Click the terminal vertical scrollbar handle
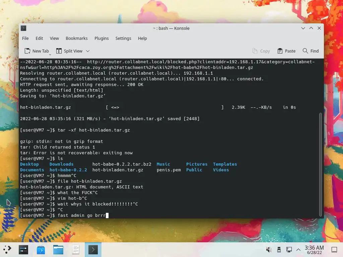 321,164
